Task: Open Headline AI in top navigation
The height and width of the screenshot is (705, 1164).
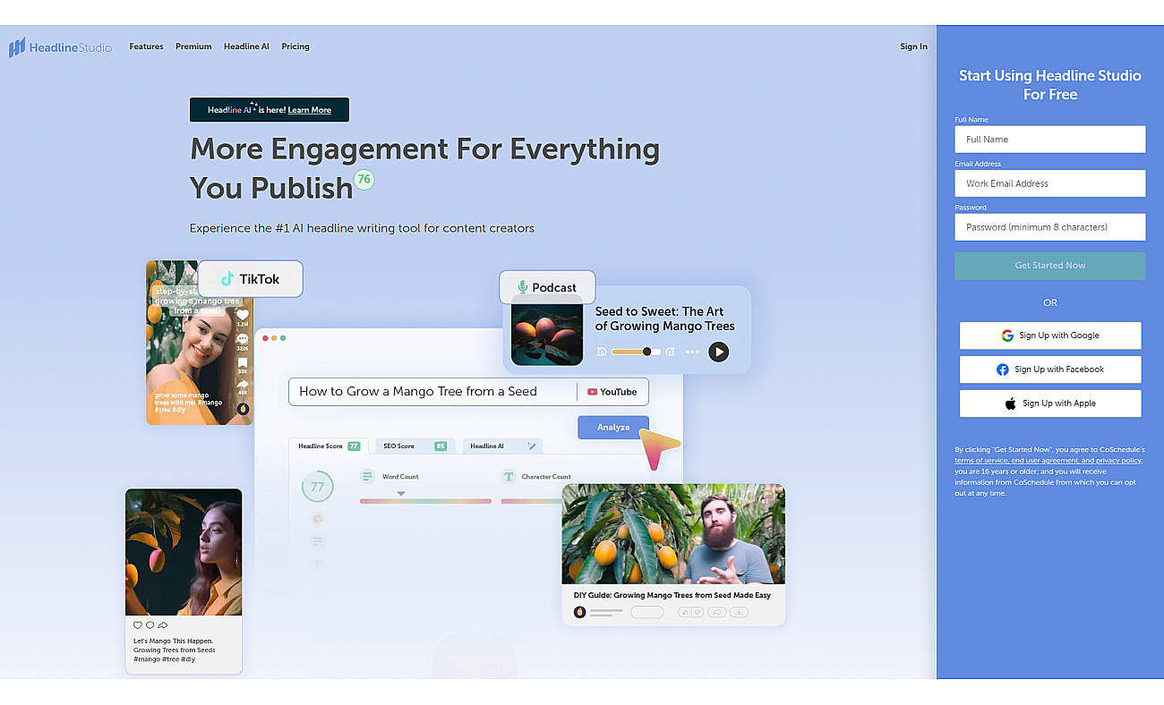Action: click(x=246, y=47)
